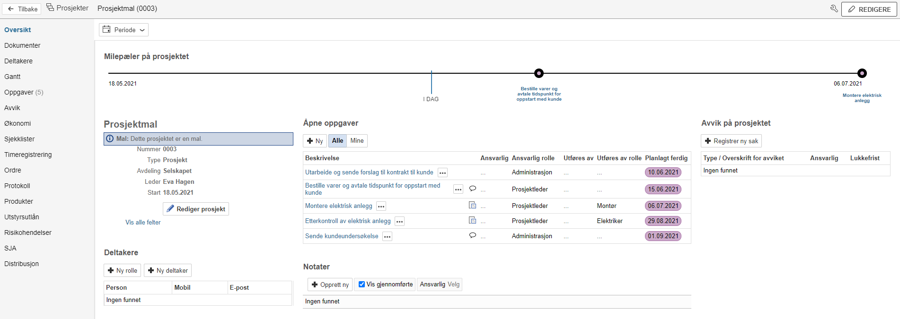Click Bestille varer milestone on timeline
Screen dimensions: 900x319
[538, 73]
